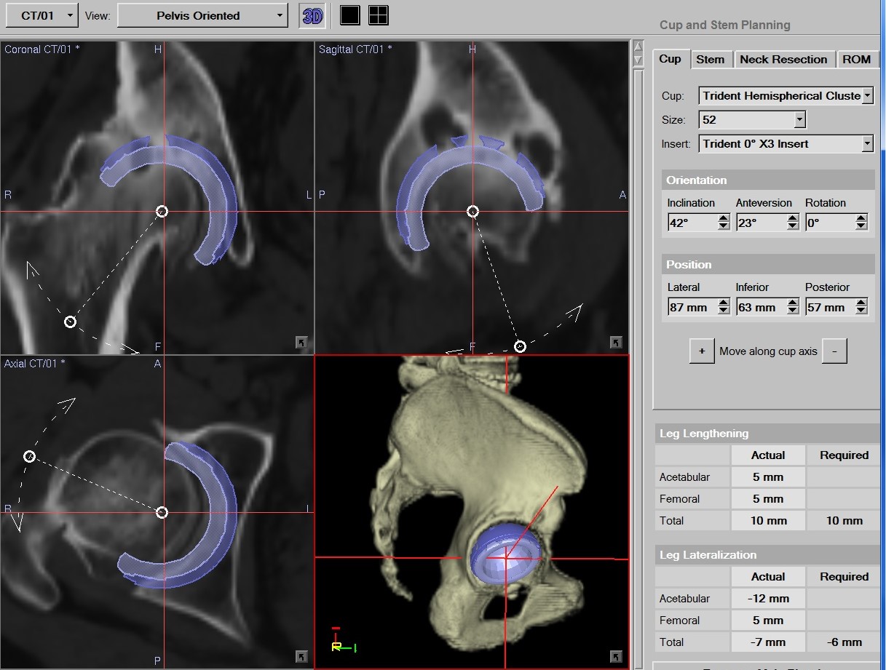Open the cup Size 52 dropdown
The image size is (886, 670).
799,120
